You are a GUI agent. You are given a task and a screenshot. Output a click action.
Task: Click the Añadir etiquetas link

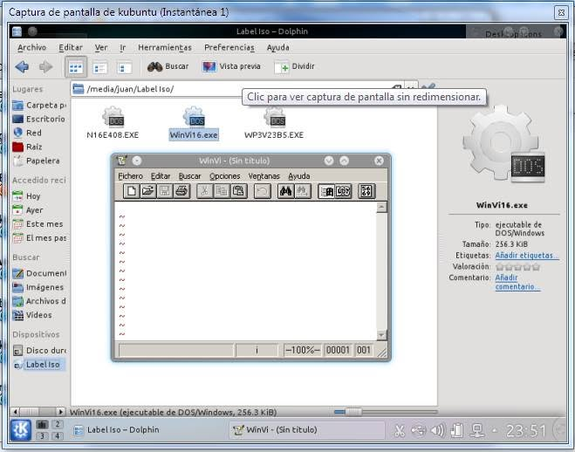527,256
